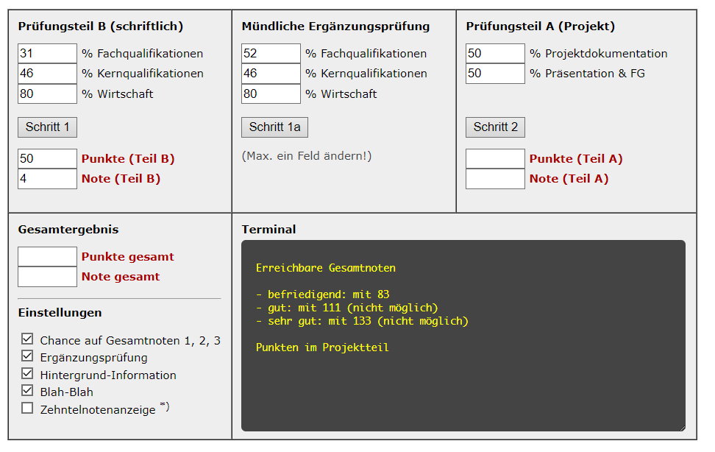The height and width of the screenshot is (452, 715).
Task: Click oral exam Fachqualifikationen field with 52
Action: point(271,54)
